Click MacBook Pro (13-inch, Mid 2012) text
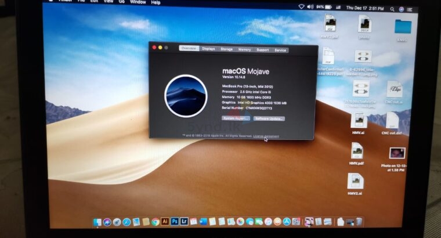Image resolution: width=441 pixels, height=238 pixels. tap(248, 86)
